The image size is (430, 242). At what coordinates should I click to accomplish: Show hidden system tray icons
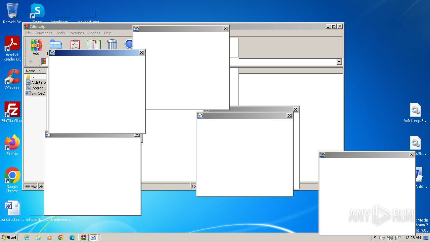point(375,238)
